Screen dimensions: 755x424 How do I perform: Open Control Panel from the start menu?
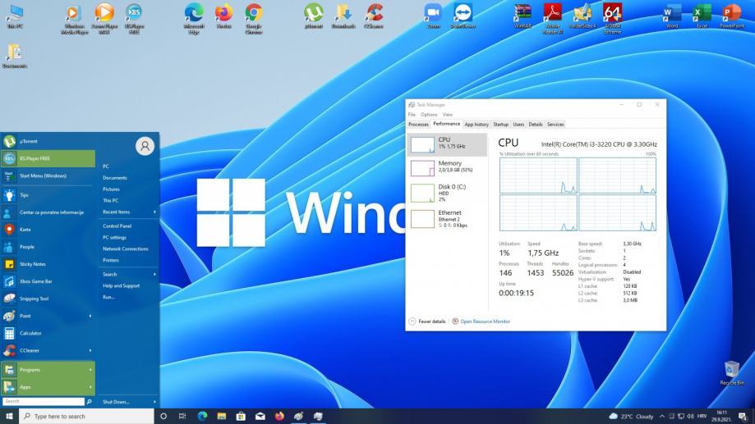click(117, 226)
